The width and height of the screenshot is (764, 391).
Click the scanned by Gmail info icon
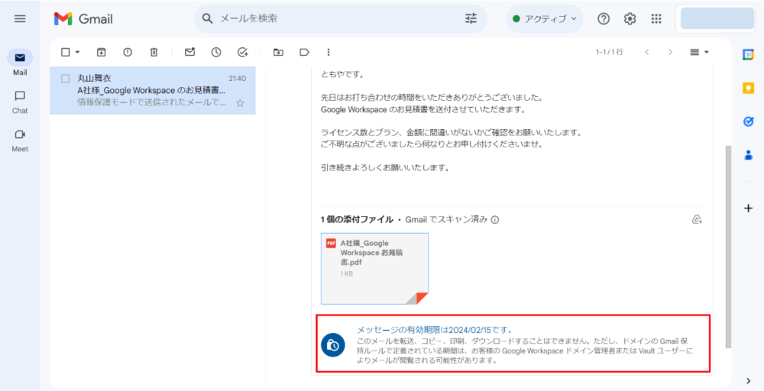coord(494,220)
